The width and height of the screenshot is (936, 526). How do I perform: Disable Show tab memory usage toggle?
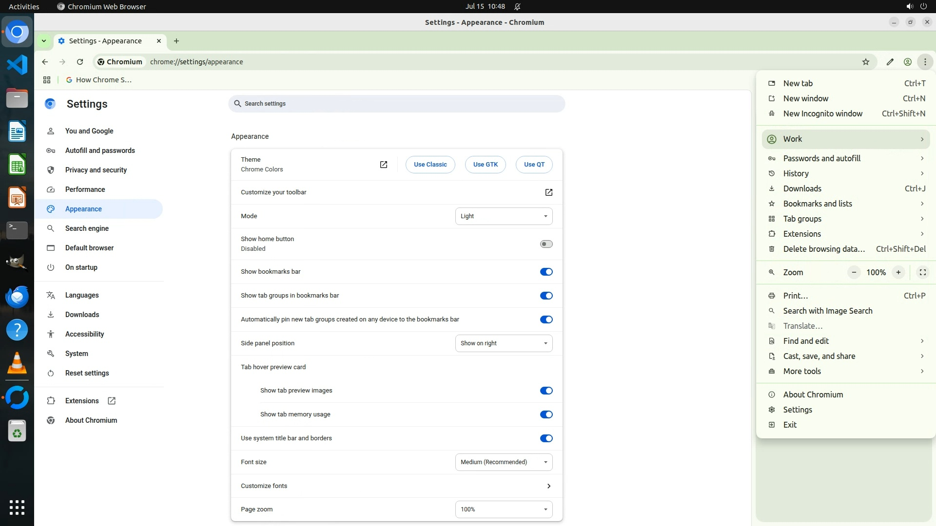(546, 414)
